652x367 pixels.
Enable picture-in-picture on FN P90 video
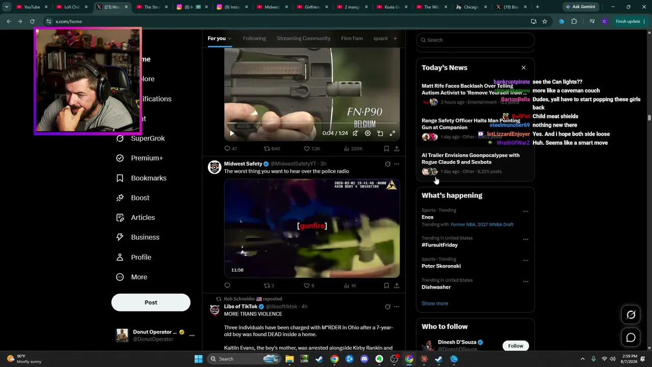coord(380,134)
